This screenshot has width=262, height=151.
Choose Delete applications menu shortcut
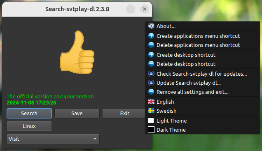[203, 45]
